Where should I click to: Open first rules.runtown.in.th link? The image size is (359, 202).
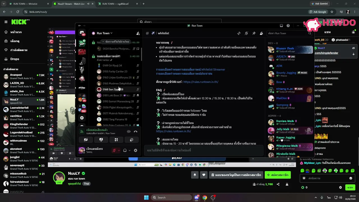coord(201,82)
